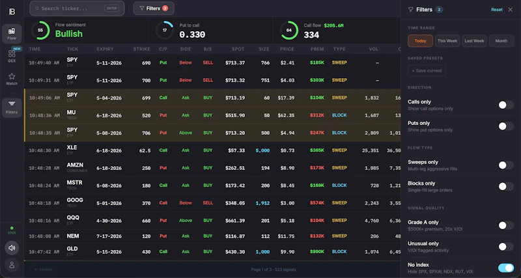The height and width of the screenshot is (278, 521).
Task: Select the Last Week time range
Action: point(474,41)
